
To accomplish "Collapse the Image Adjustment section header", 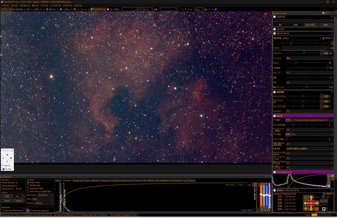I will coord(275,92).
